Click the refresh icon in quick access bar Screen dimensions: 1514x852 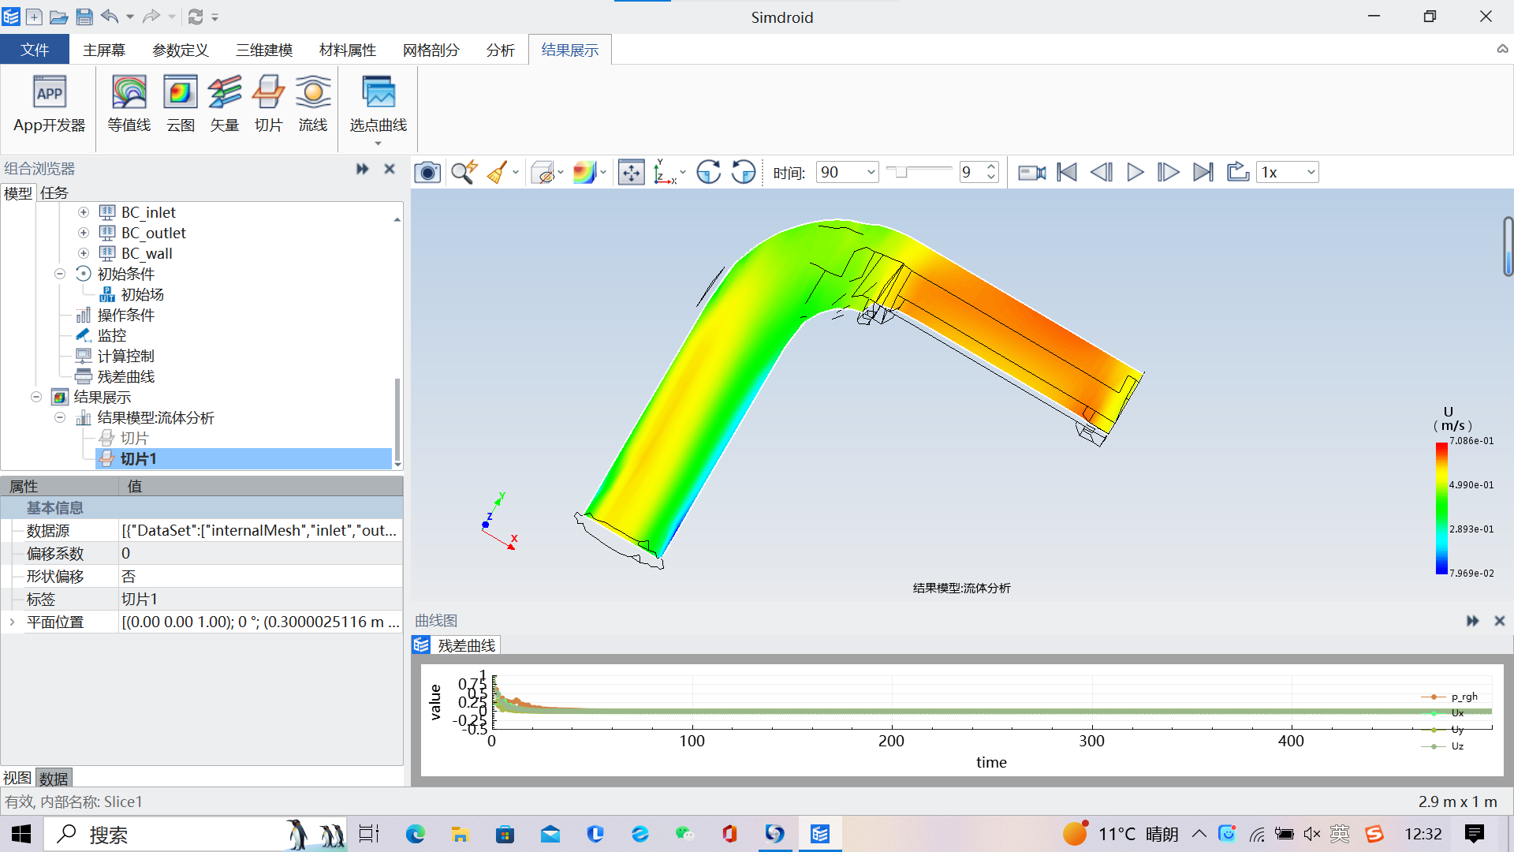point(196,17)
